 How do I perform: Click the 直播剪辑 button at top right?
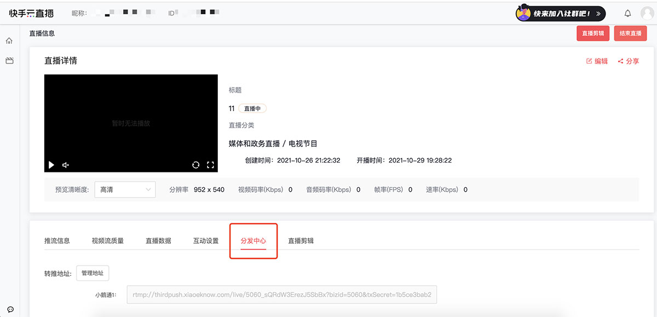tap(593, 33)
